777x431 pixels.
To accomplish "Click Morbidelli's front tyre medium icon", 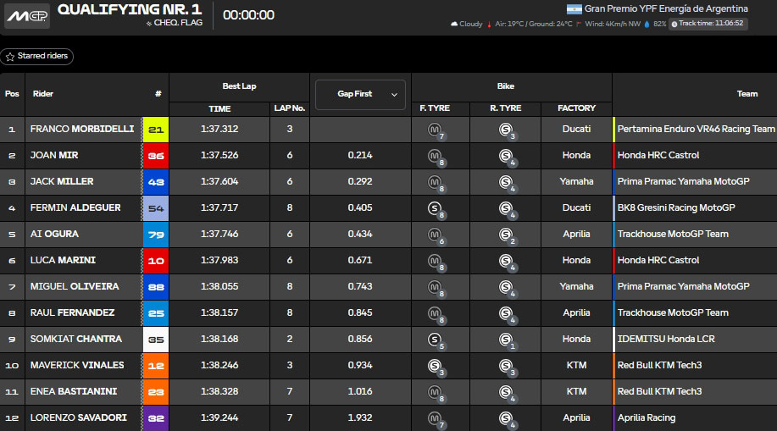I will [x=436, y=130].
